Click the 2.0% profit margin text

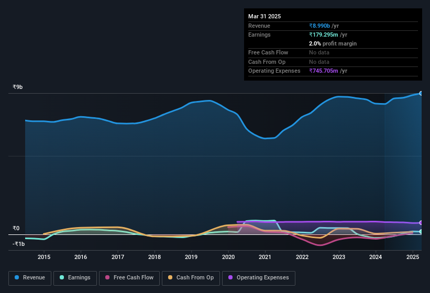click(x=333, y=43)
